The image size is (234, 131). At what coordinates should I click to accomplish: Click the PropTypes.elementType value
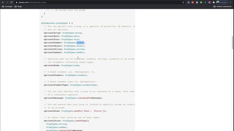coord(83,85)
